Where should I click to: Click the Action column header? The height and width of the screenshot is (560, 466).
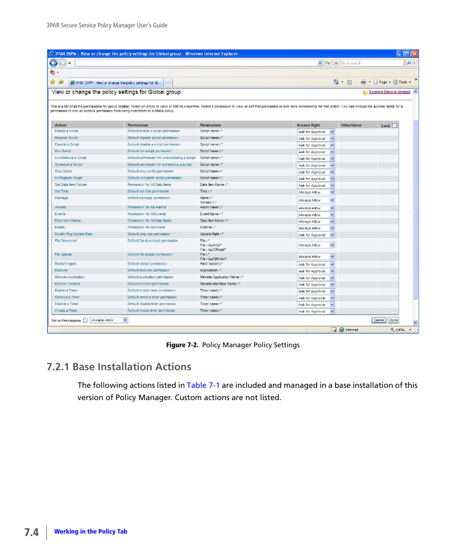point(60,125)
